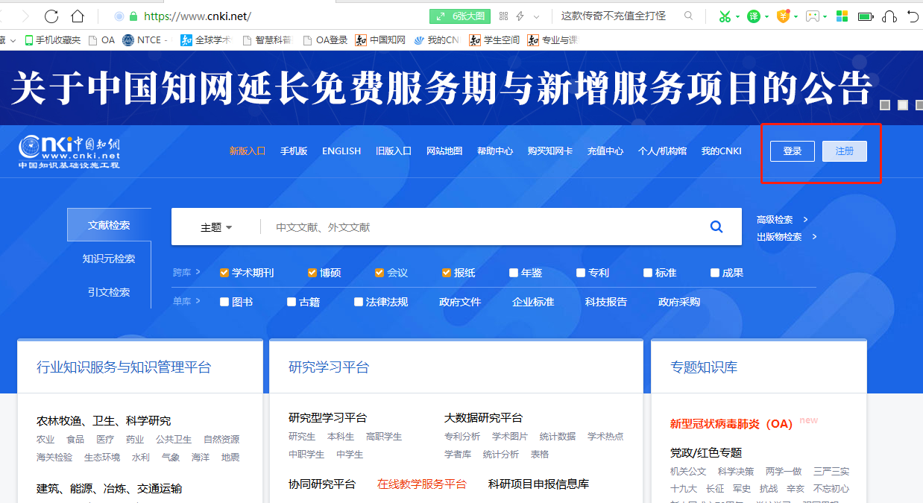Expand the 跨库 arrow
Screen dimensions: 923x503
click(198, 273)
